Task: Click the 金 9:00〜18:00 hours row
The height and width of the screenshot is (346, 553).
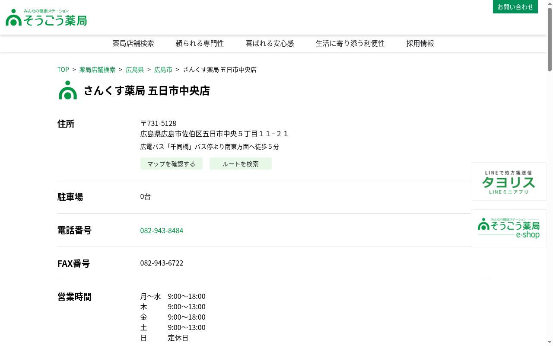Action: tap(173, 317)
